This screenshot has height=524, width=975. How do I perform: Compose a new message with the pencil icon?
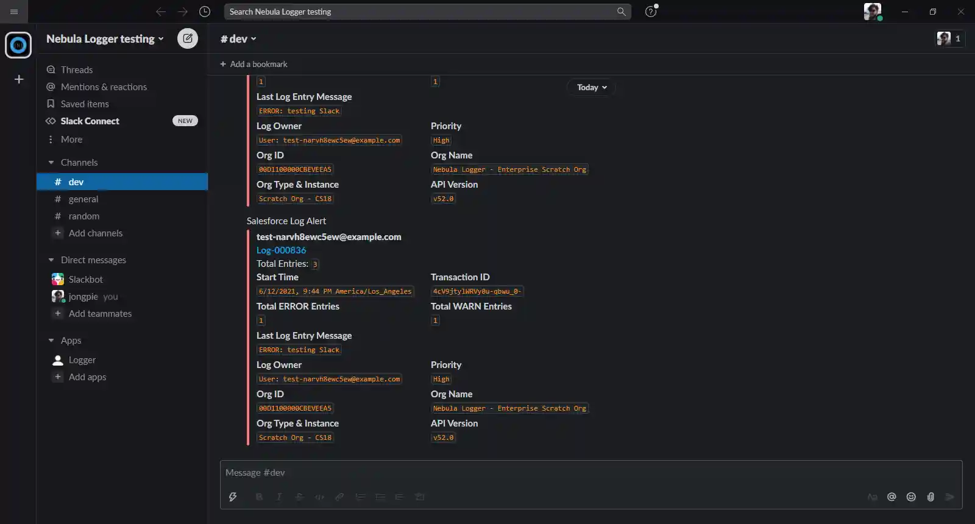point(188,38)
